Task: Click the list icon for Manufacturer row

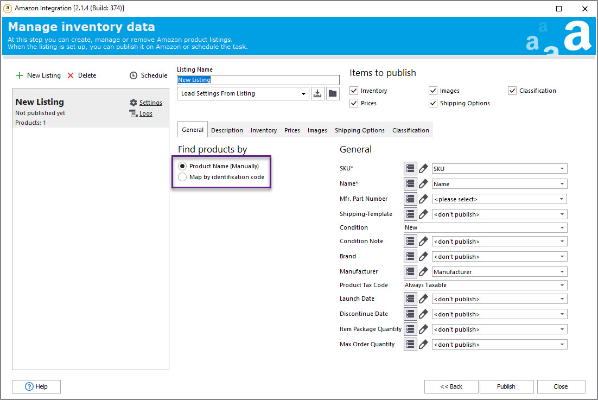Action: [410, 272]
